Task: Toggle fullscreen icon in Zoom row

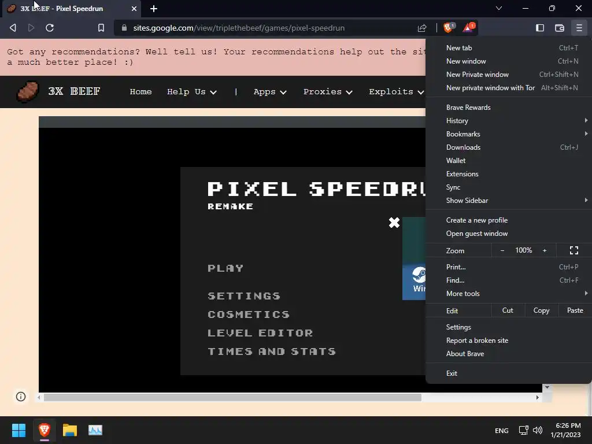Action: pos(574,250)
